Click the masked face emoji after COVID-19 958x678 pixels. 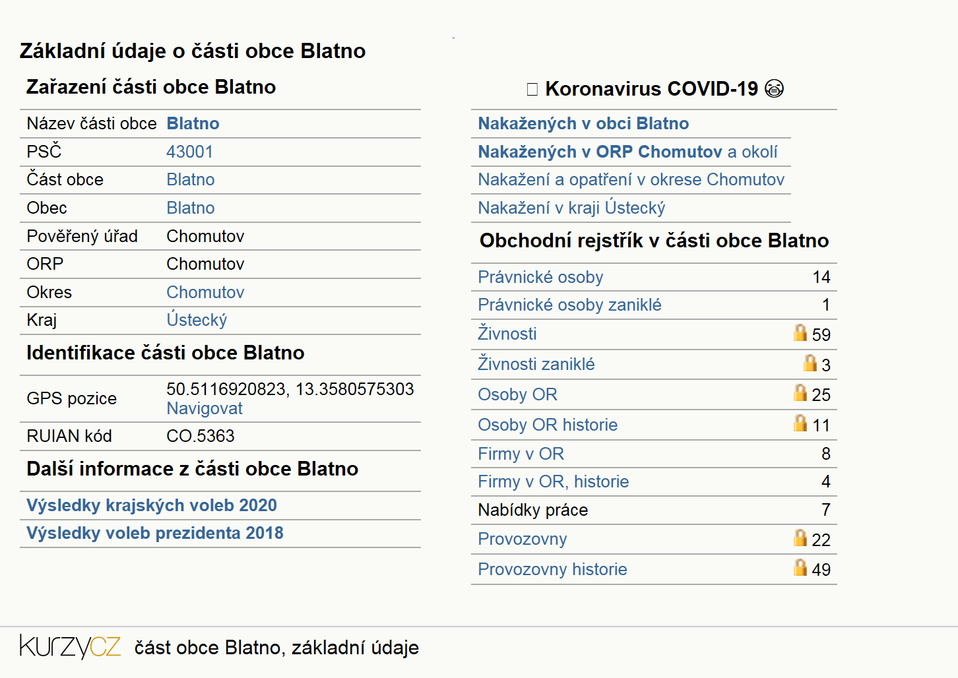pos(774,88)
